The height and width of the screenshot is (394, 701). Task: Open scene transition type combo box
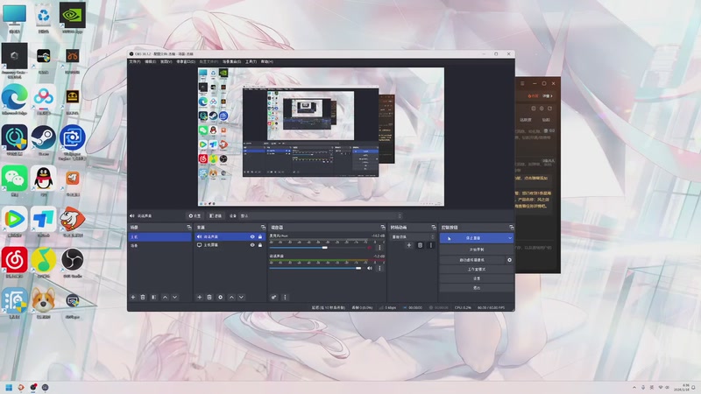coord(413,236)
